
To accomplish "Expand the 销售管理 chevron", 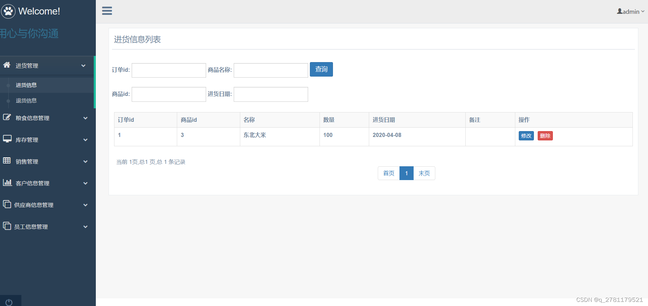I will [85, 161].
